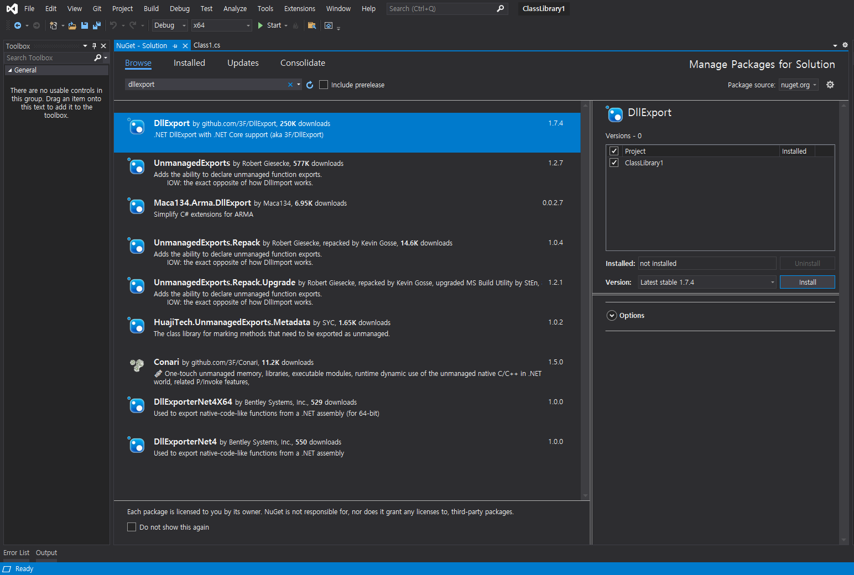Screen dimensions: 854x575
Task: Open the Extensions menu
Action: (300, 9)
